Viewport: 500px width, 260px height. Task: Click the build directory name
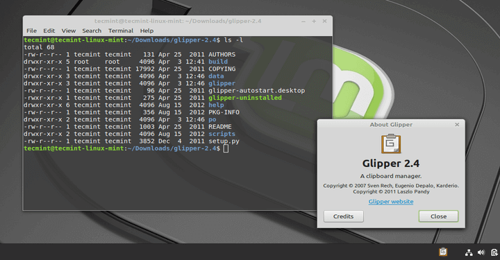pos(218,62)
